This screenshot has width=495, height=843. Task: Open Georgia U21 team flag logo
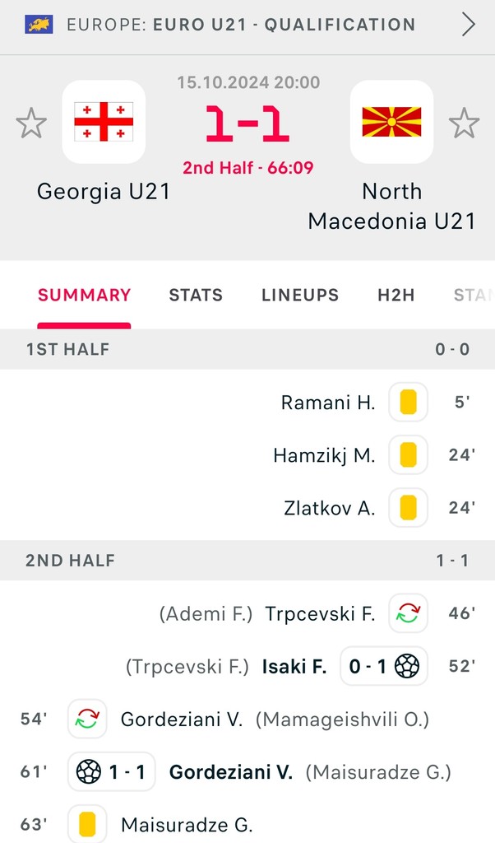[x=104, y=122]
